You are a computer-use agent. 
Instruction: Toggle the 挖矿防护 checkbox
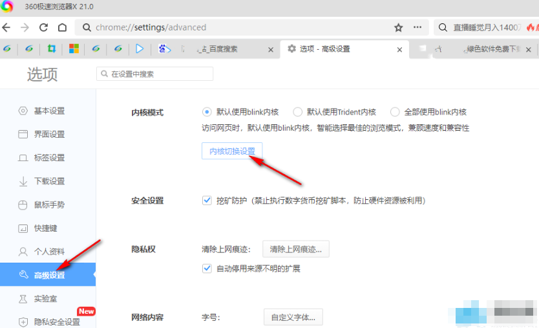(207, 201)
